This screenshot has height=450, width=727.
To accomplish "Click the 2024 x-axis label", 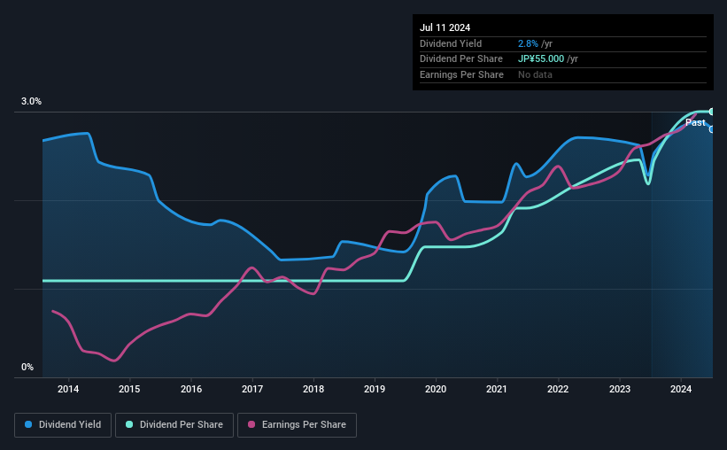I will [x=681, y=389].
